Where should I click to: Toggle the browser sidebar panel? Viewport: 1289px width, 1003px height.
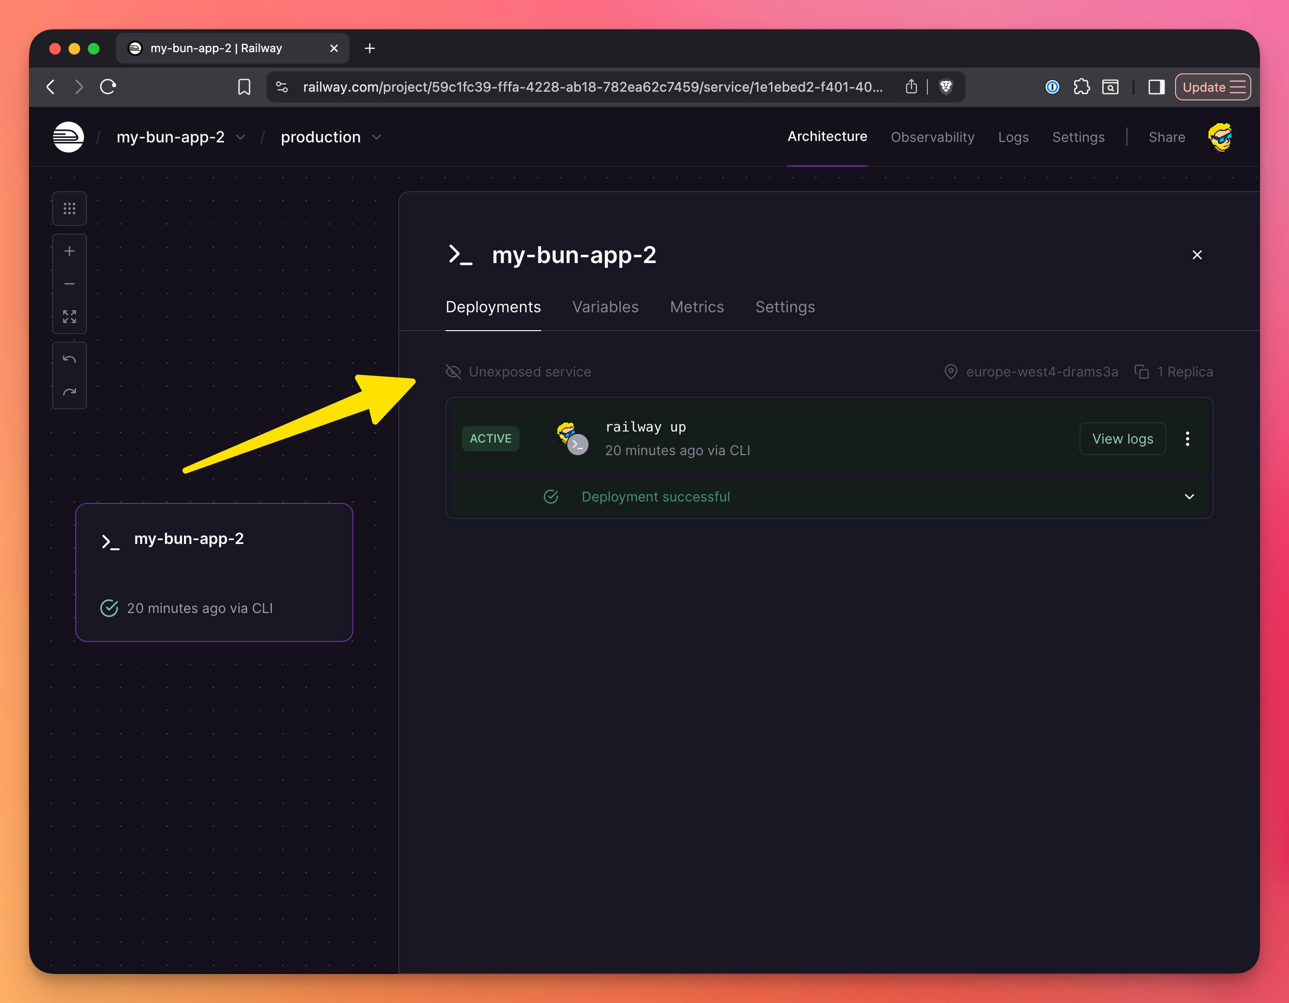(1156, 87)
